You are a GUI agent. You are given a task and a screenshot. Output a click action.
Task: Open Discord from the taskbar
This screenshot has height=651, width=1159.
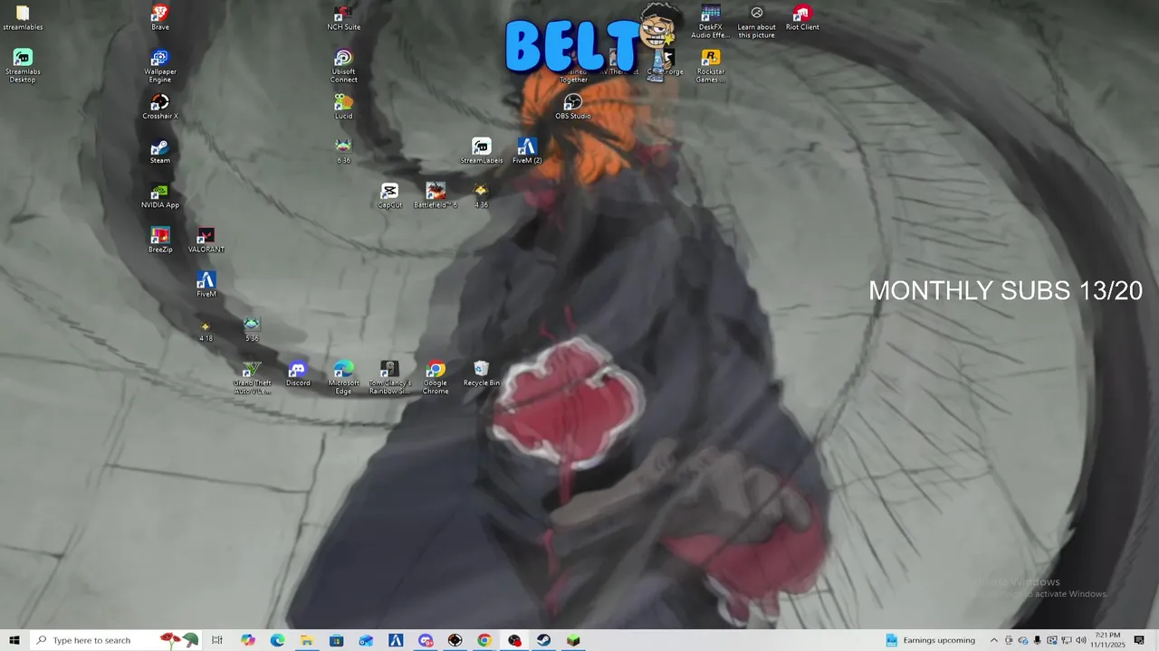coord(426,640)
